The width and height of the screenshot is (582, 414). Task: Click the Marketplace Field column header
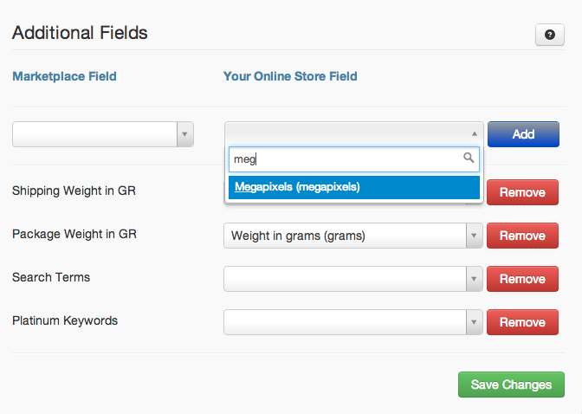[x=65, y=76]
